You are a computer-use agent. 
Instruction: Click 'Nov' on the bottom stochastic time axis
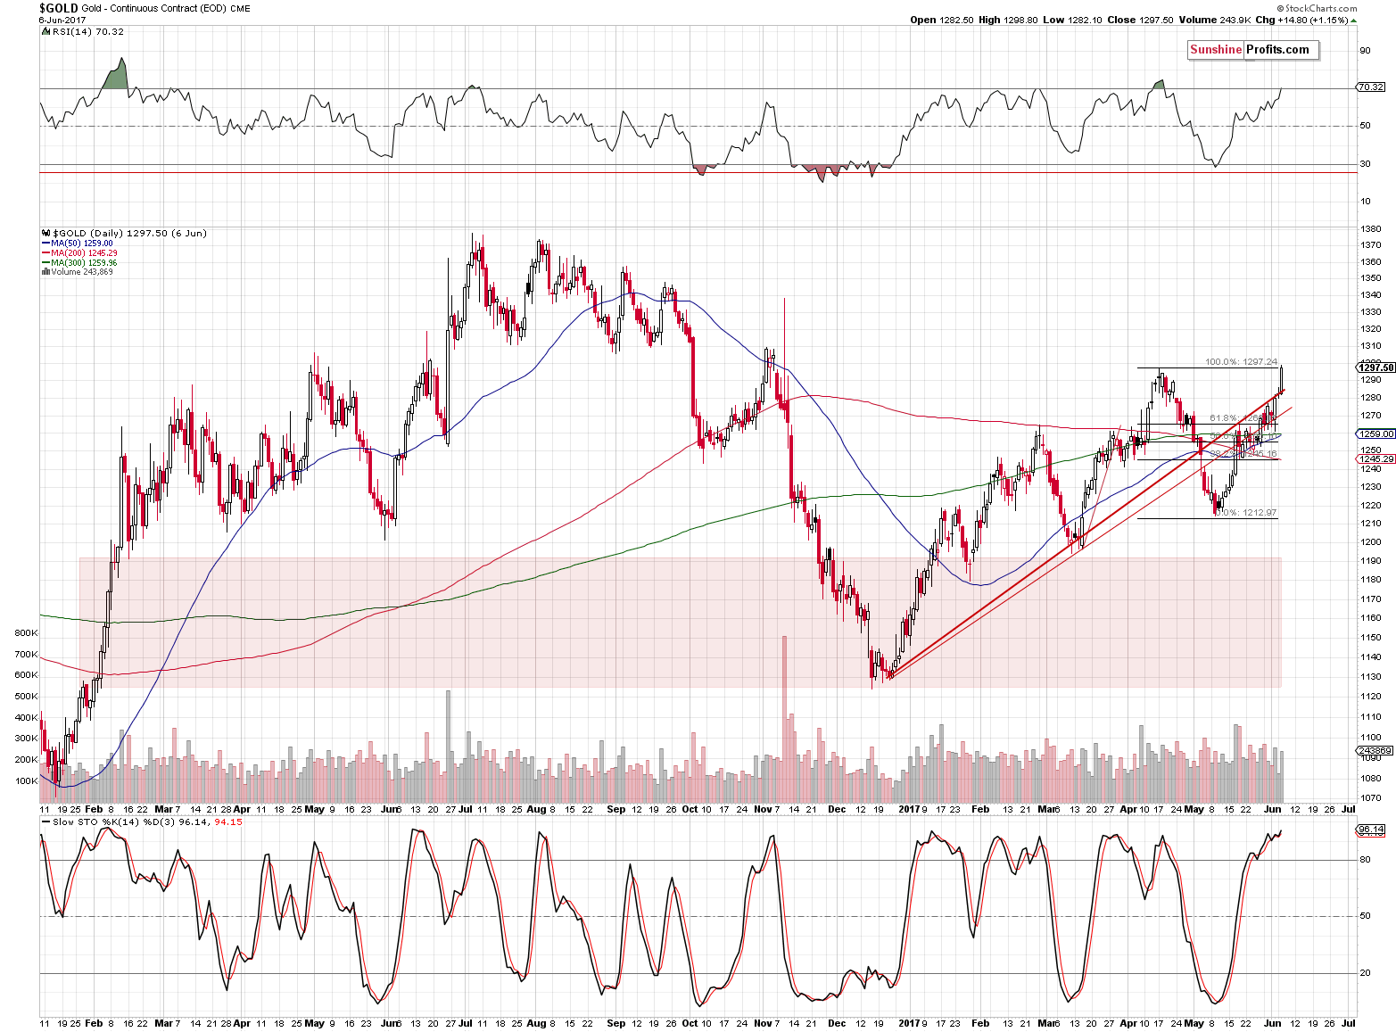[762, 1024]
